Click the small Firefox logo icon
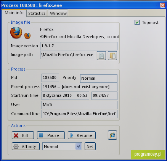This screenshot has width=167, height=161. (x=27, y=35)
